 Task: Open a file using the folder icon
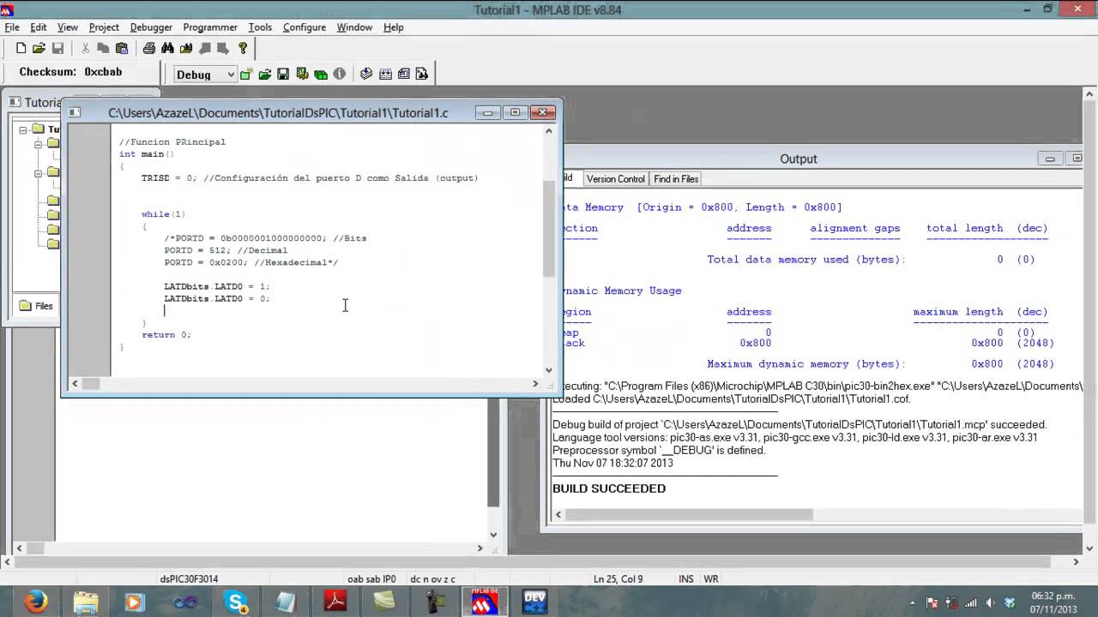coord(39,49)
